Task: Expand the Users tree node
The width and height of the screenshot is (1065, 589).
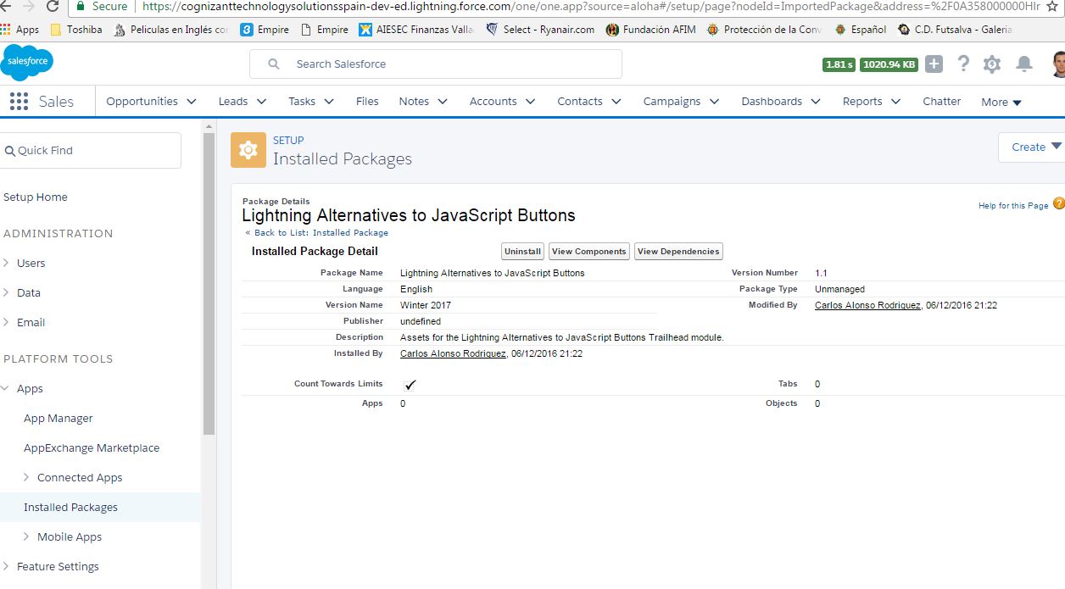Action: [7, 263]
